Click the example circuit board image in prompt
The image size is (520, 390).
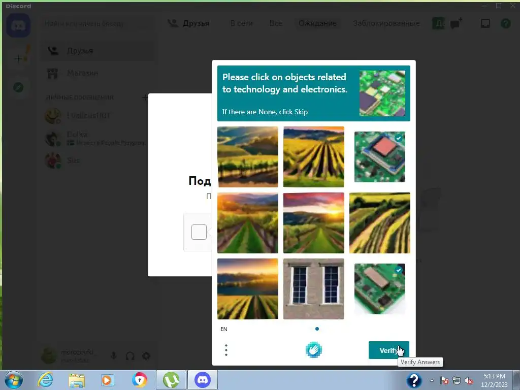coord(382,93)
